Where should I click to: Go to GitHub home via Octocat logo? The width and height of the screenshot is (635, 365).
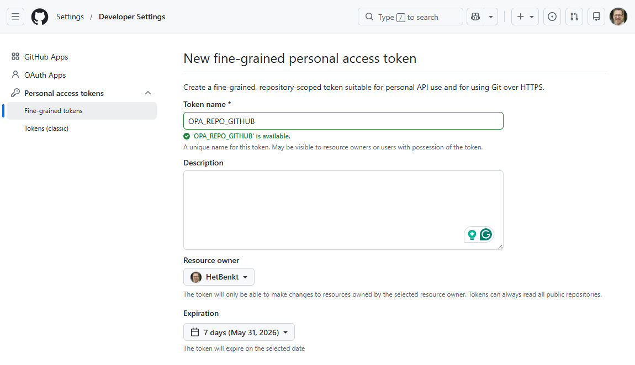(40, 17)
